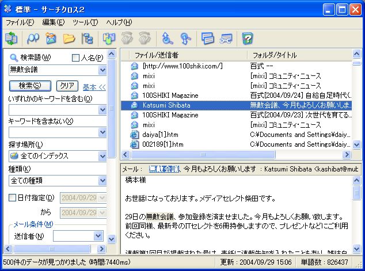This screenshot has height=271, width=365.
Task: Click the binoculars search toolbar icon
Action: coord(33,39)
